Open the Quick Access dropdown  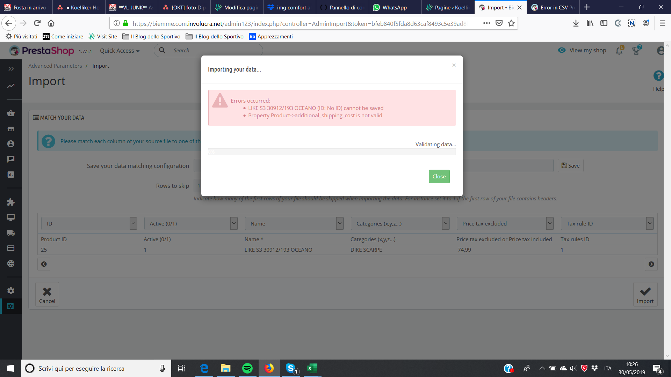click(120, 51)
